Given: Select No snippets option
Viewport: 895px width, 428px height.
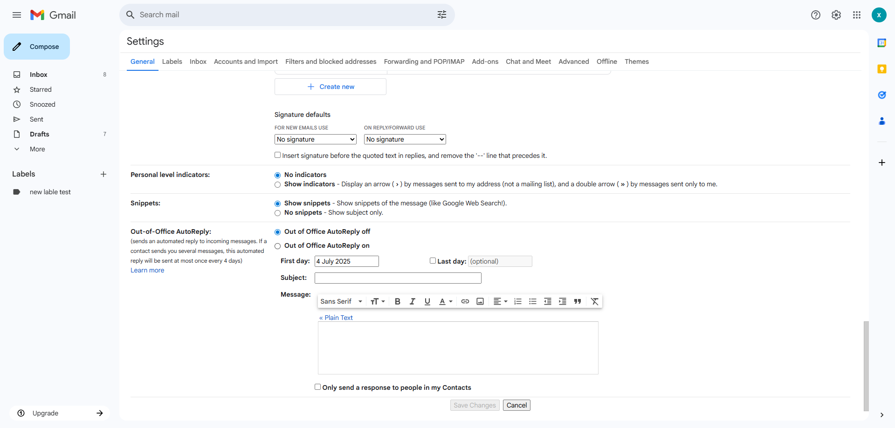Looking at the screenshot, I should pyautogui.click(x=278, y=213).
